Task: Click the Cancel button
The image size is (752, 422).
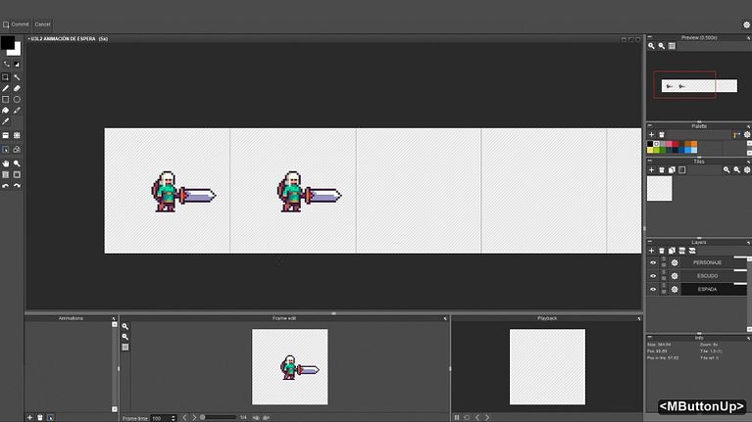Action: [42, 23]
